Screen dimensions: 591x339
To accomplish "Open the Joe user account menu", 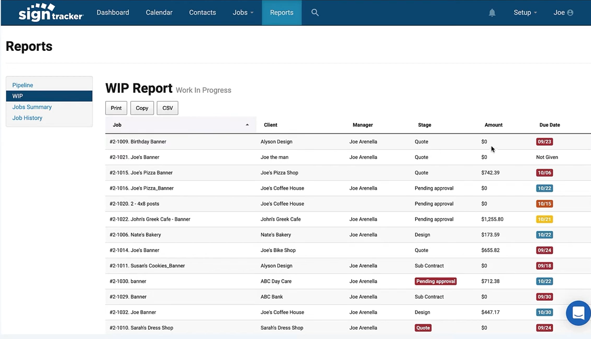I will [x=563, y=13].
